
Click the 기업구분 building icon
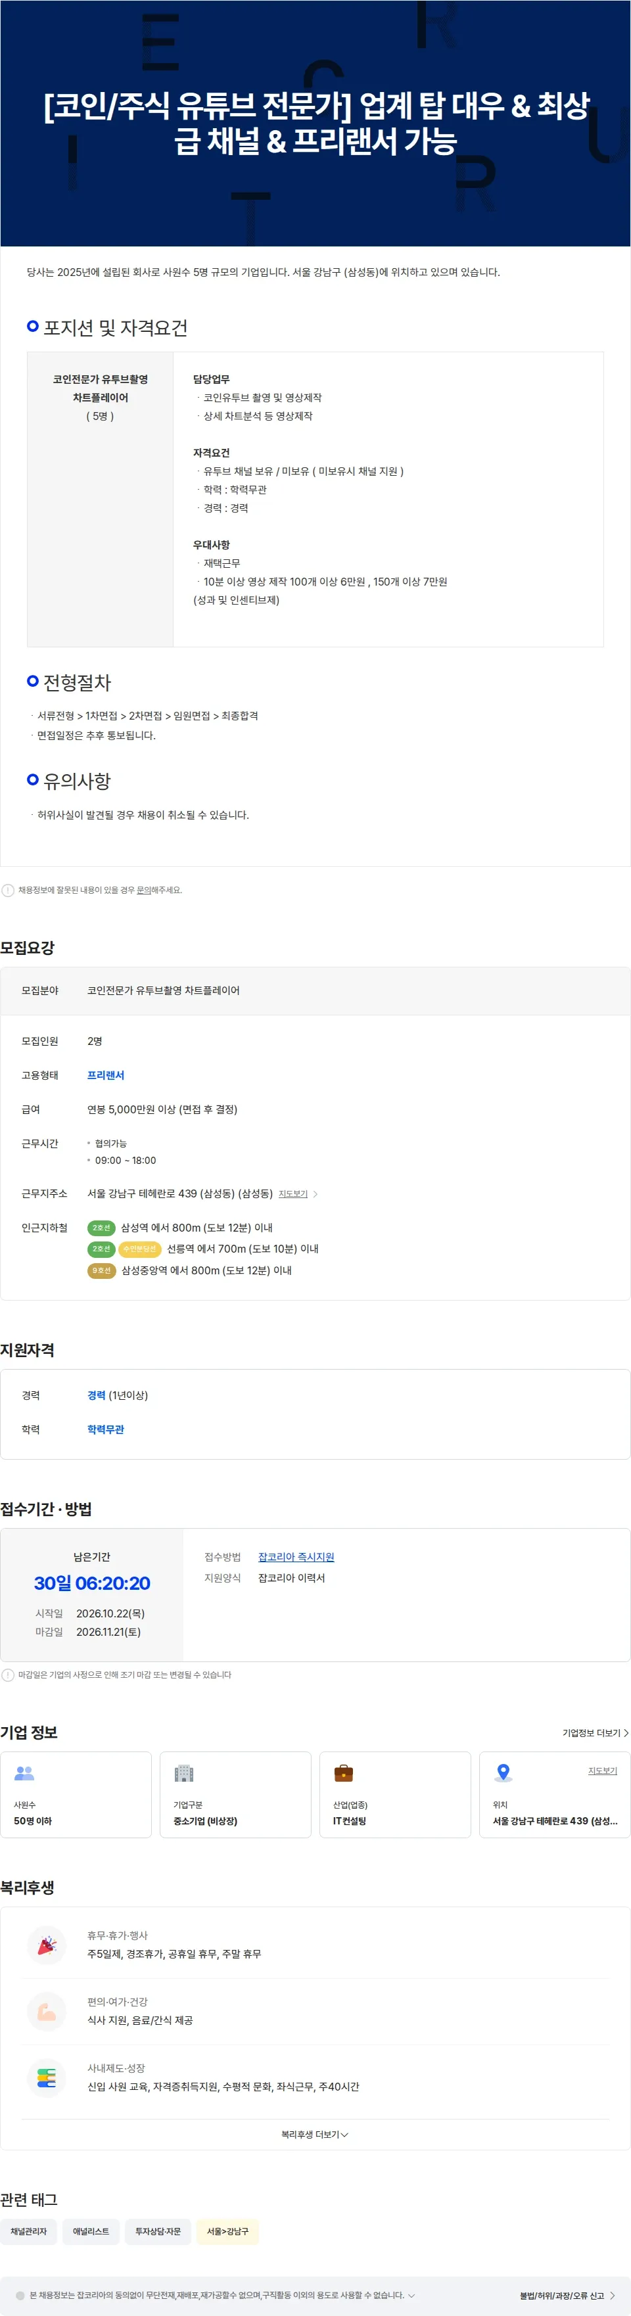click(x=183, y=1773)
